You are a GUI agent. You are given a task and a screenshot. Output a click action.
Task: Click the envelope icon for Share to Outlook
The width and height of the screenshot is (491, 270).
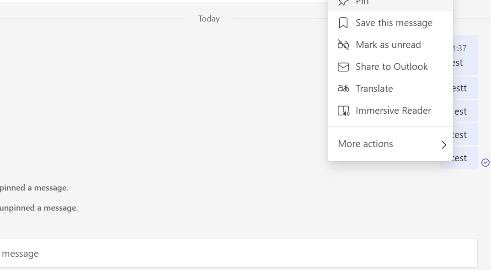[x=343, y=66]
